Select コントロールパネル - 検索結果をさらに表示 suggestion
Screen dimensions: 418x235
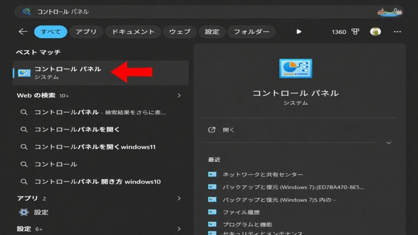(x=101, y=112)
